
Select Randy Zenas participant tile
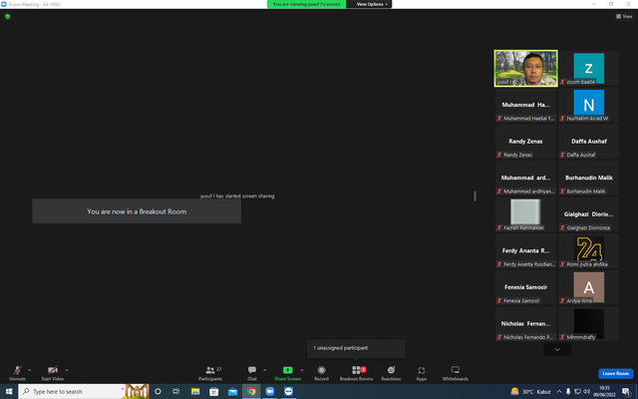pyautogui.click(x=525, y=142)
